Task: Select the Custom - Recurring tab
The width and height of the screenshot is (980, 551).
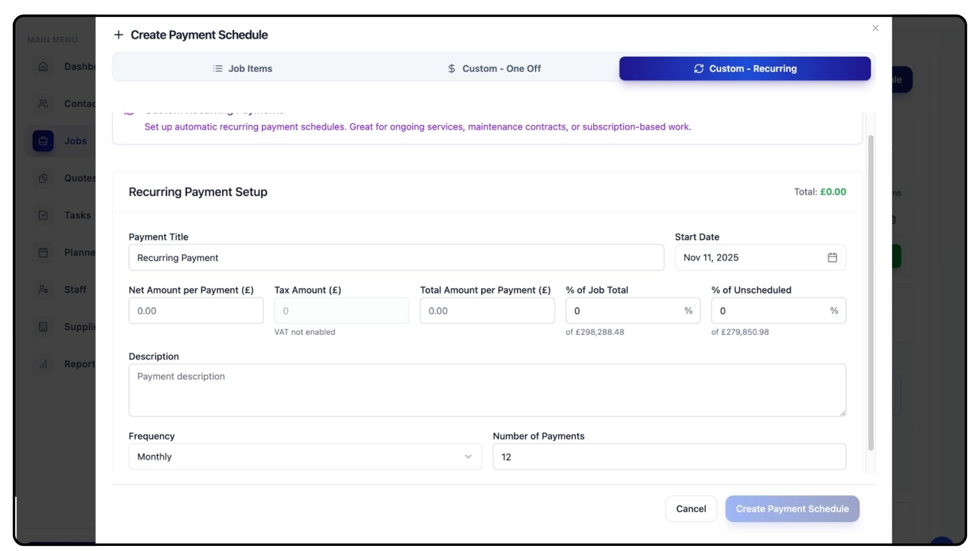Action: (x=745, y=68)
